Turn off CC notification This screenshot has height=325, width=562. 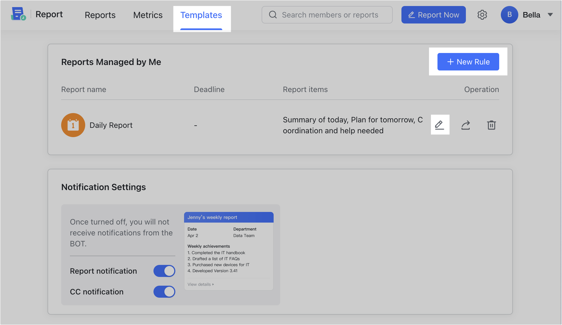pyautogui.click(x=164, y=292)
